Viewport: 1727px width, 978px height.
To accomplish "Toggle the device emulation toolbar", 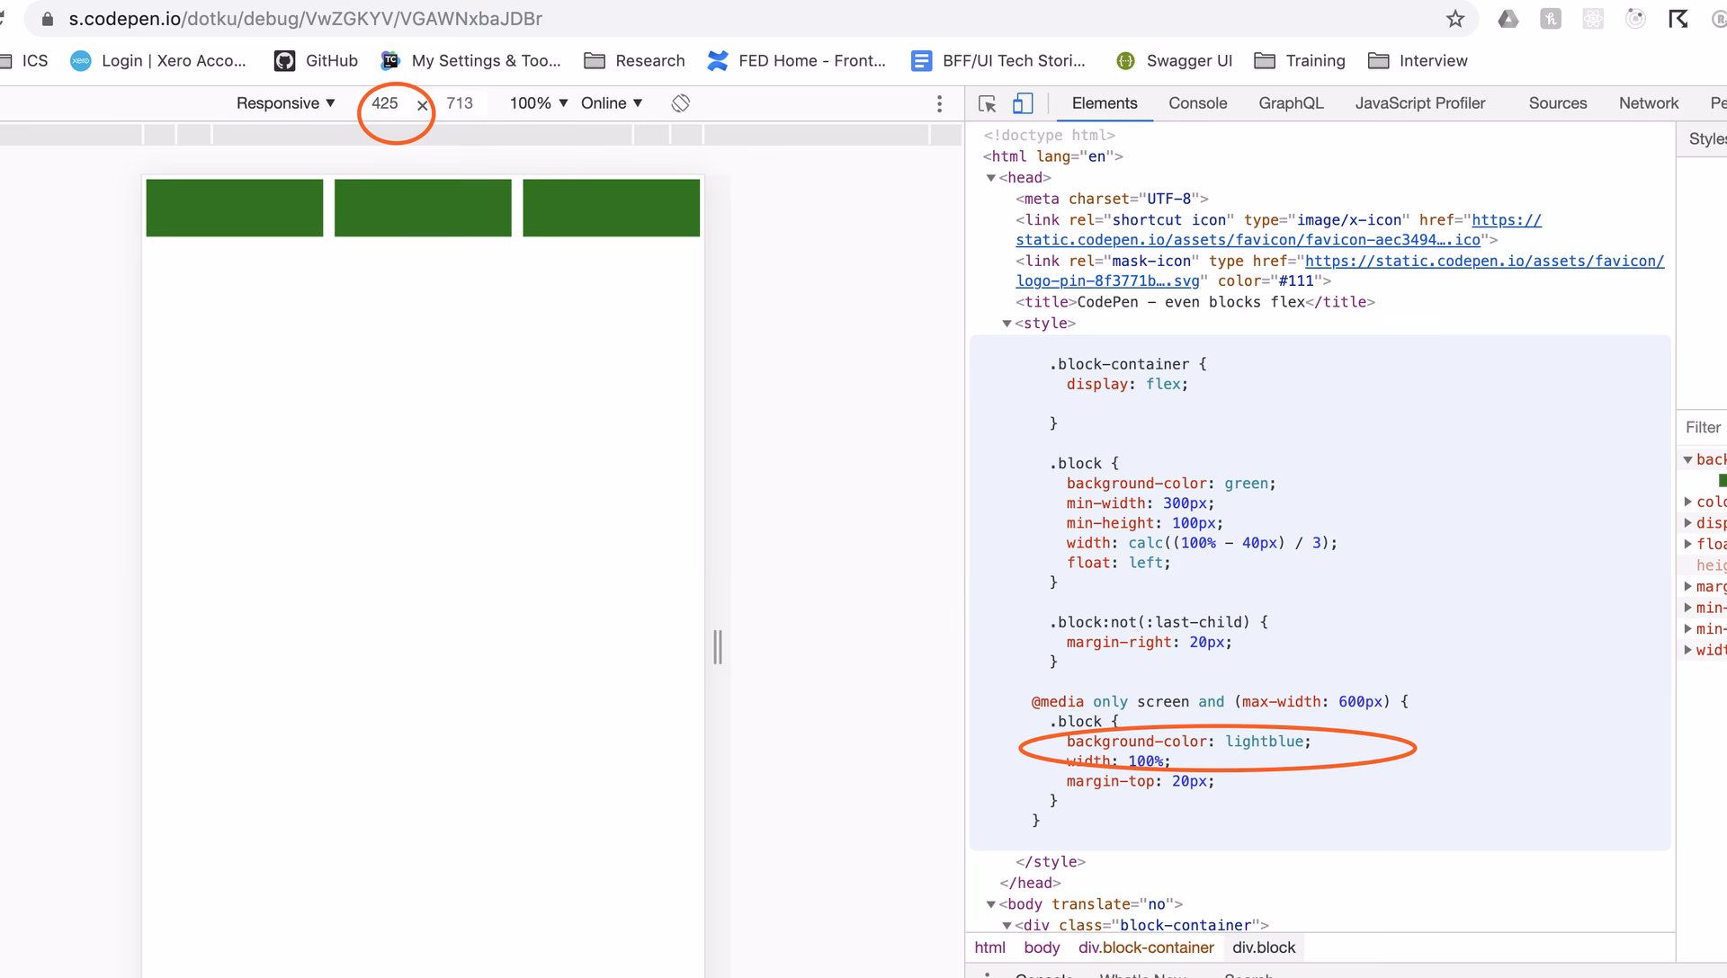I will [x=1023, y=103].
